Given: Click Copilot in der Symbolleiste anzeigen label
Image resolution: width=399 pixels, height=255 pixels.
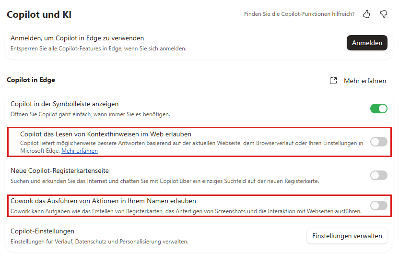Looking at the screenshot, I should click(x=65, y=104).
